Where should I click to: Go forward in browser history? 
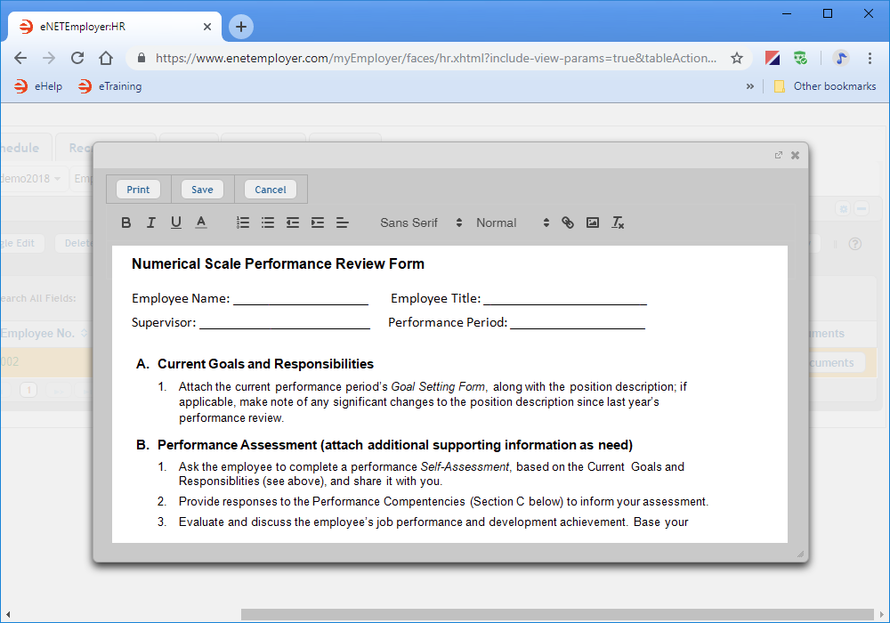(49, 58)
